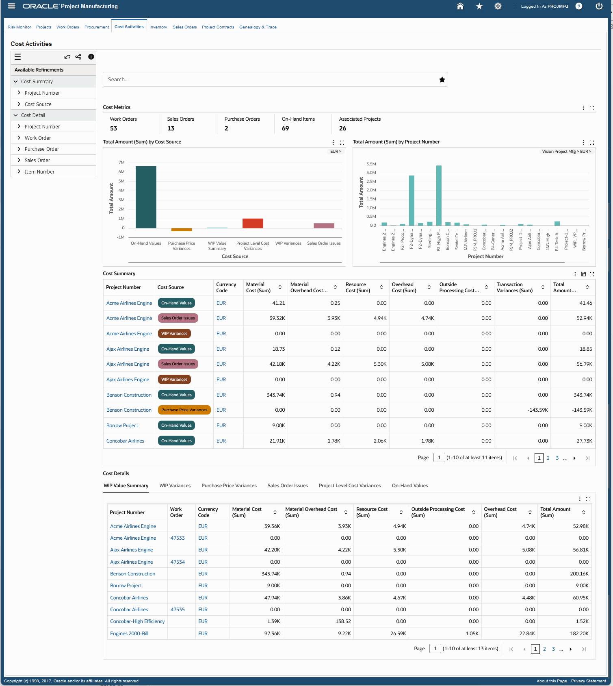Expand the Cost Source refinement
The height and width of the screenshot is (686, 613).
[19, 104]
